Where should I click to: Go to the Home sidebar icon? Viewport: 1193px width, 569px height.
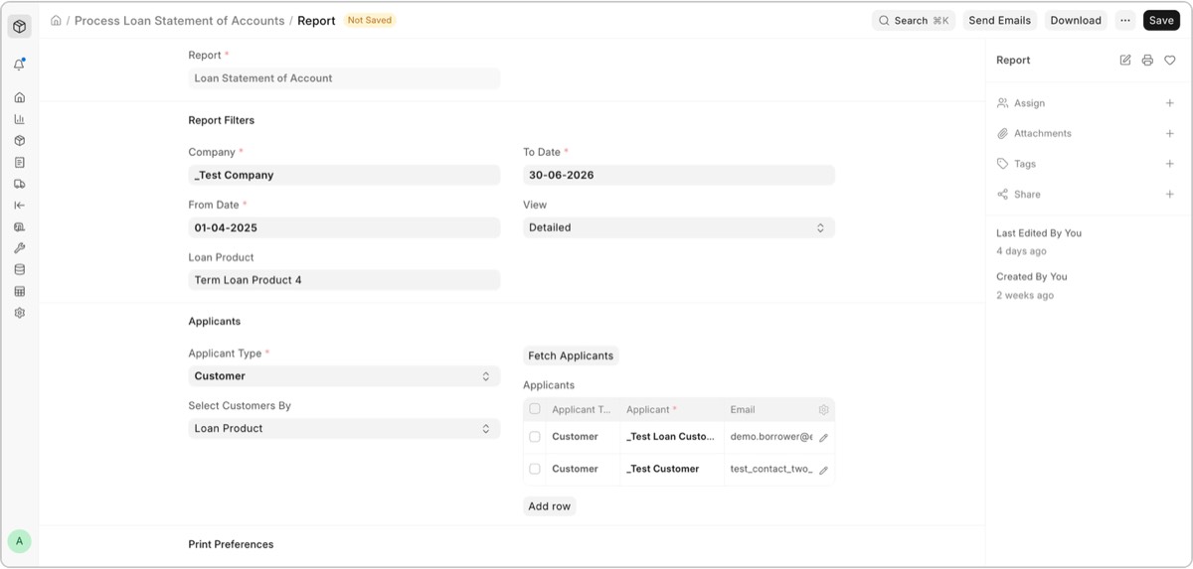[19, 97]
